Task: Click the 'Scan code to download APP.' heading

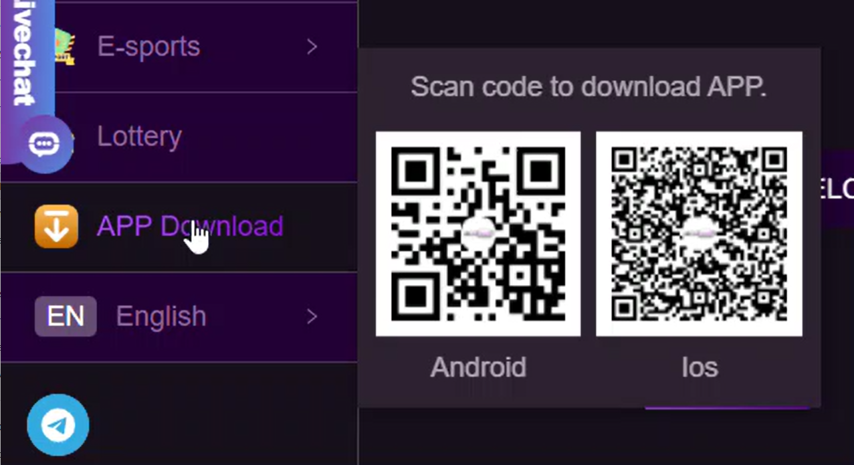Action: pos(589,87)
